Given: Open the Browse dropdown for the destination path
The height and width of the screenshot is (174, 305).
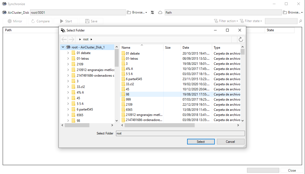Looking at the screenshot, I should coord(293,12).
